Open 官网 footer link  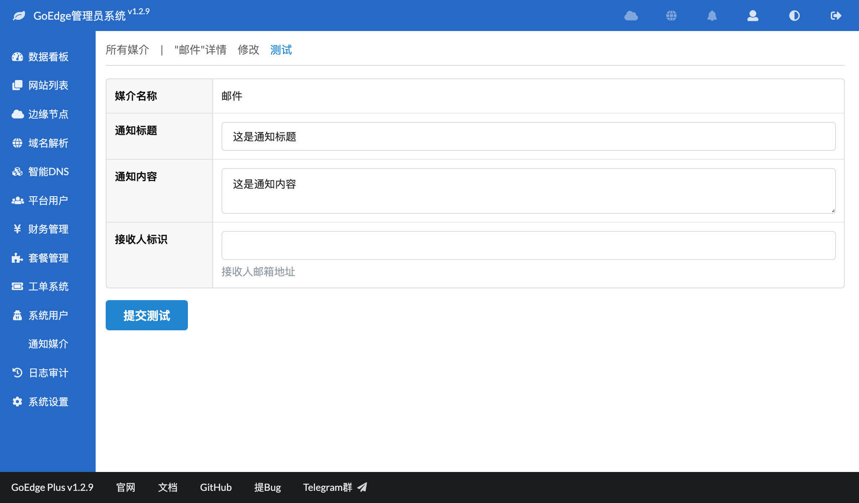126,487
